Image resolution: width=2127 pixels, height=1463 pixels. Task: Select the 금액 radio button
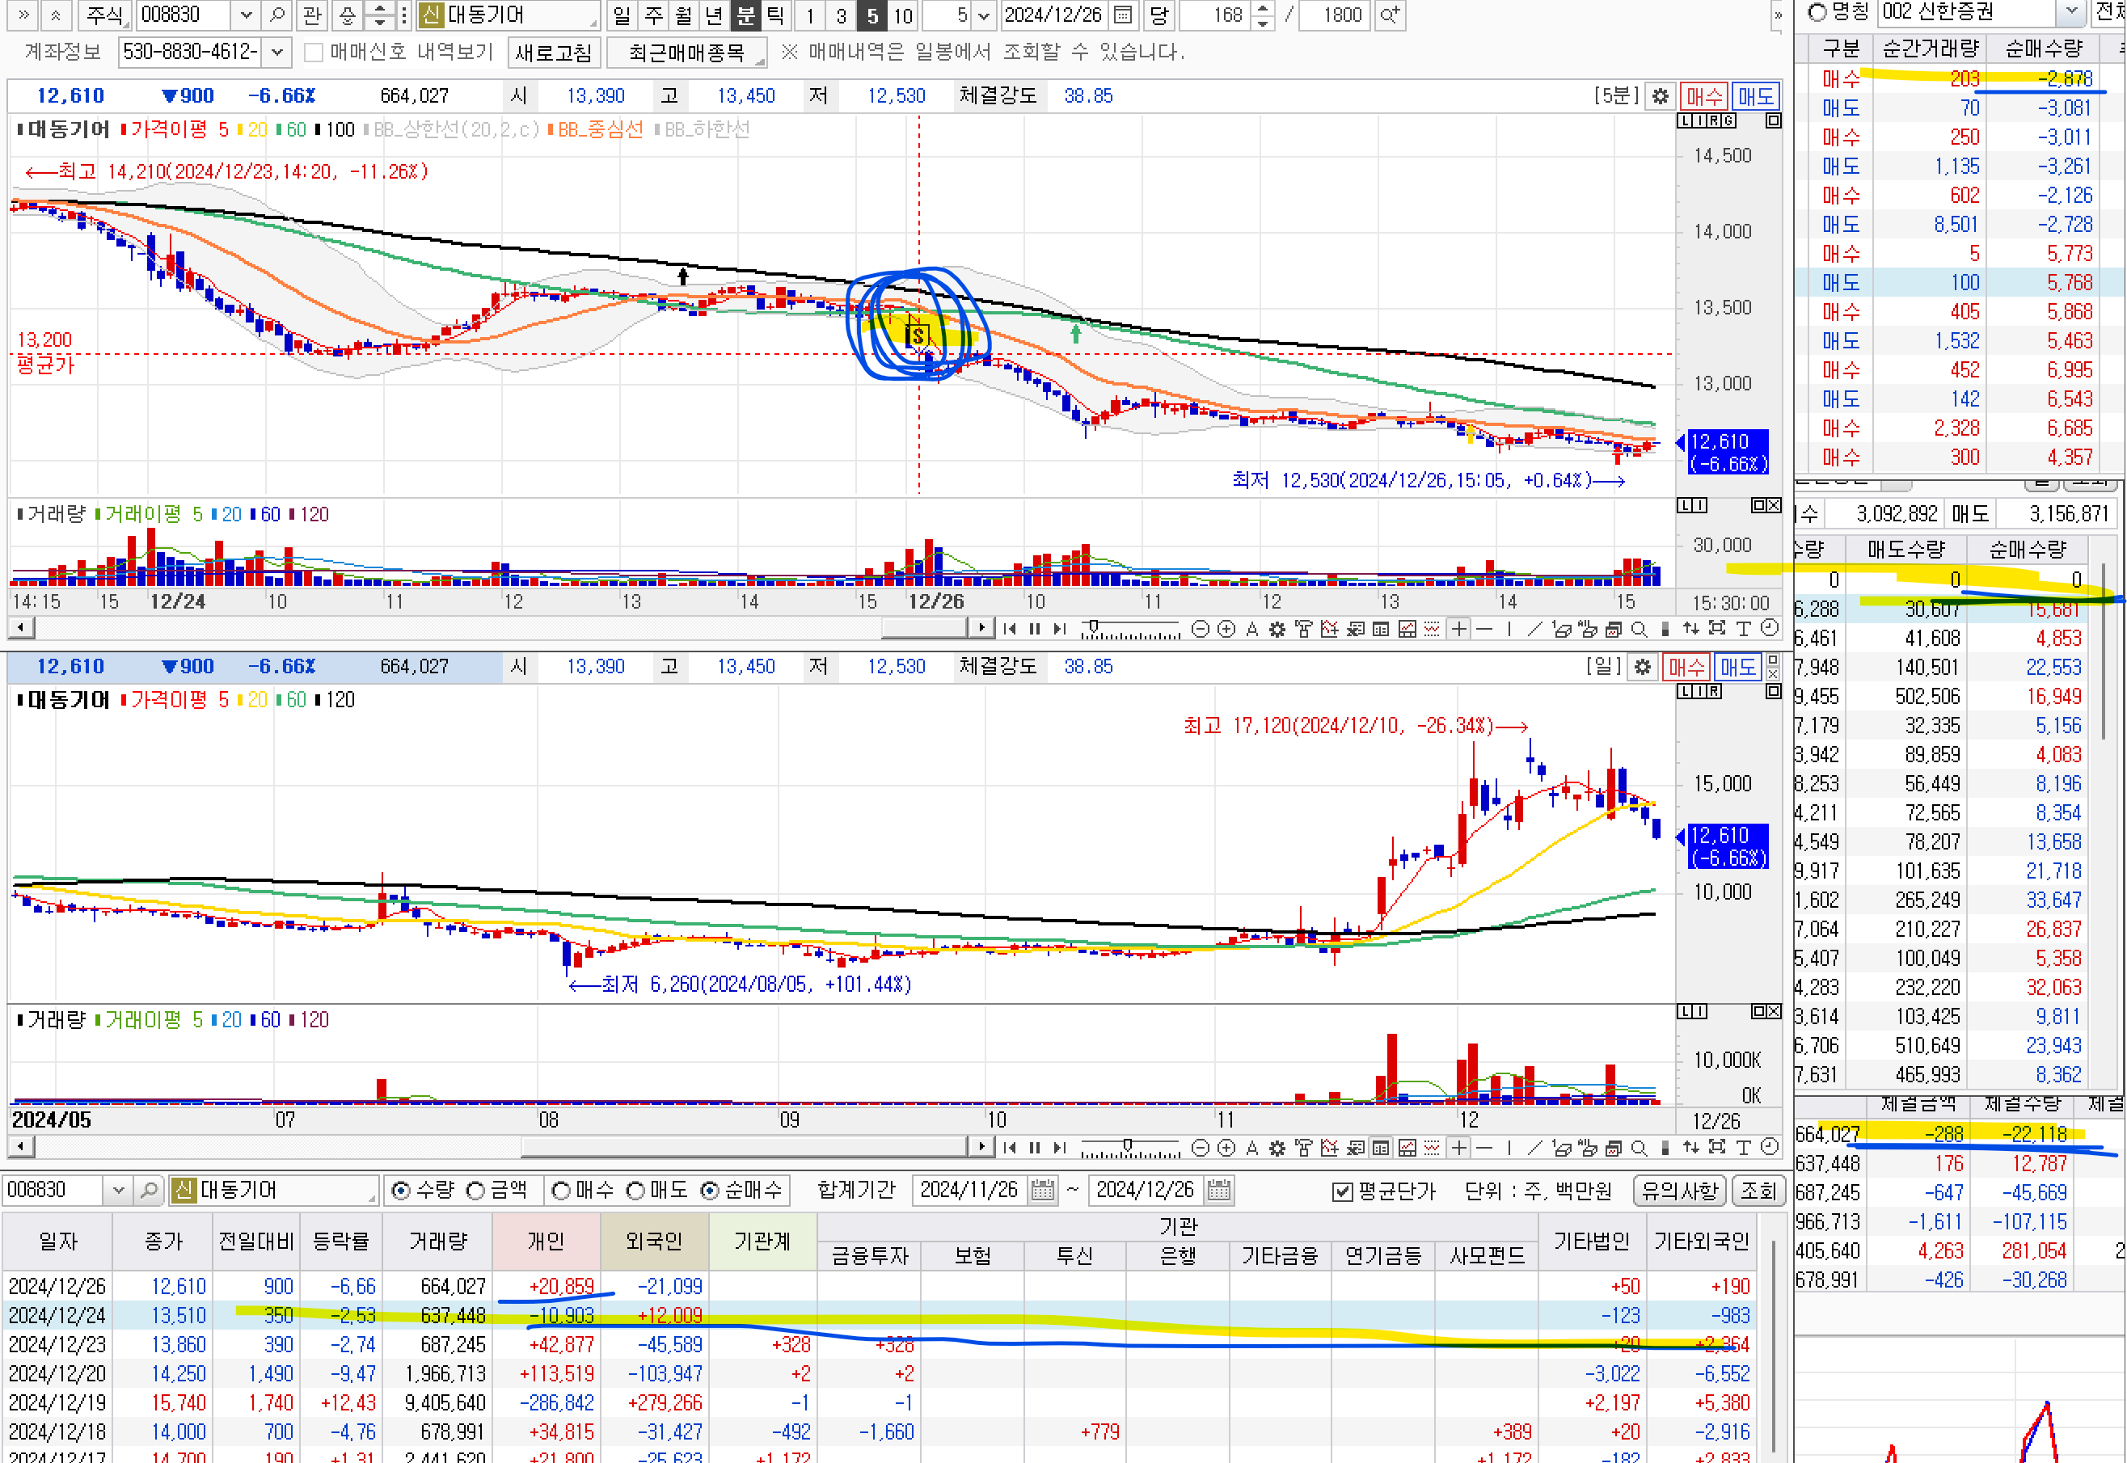[x=476, y=1190]
